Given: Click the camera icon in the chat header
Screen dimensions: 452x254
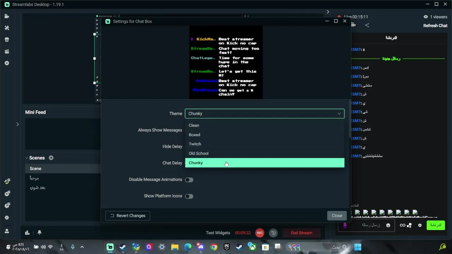Looking at the screenshot, I should [353, 25].
